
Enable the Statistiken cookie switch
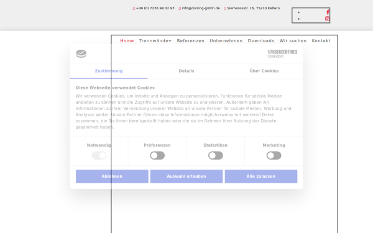tap(216, 155)
